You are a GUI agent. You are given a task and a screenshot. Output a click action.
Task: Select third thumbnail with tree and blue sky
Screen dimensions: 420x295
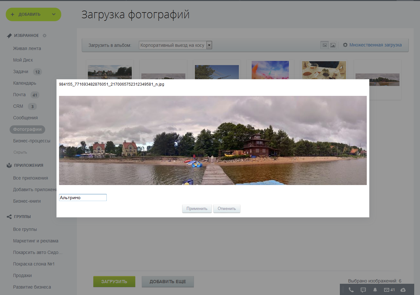coord(217,72)
